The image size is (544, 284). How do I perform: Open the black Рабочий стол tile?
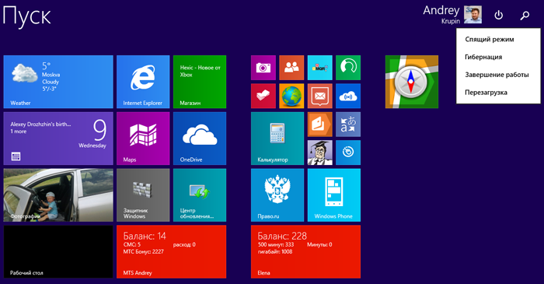pos(58,252)
